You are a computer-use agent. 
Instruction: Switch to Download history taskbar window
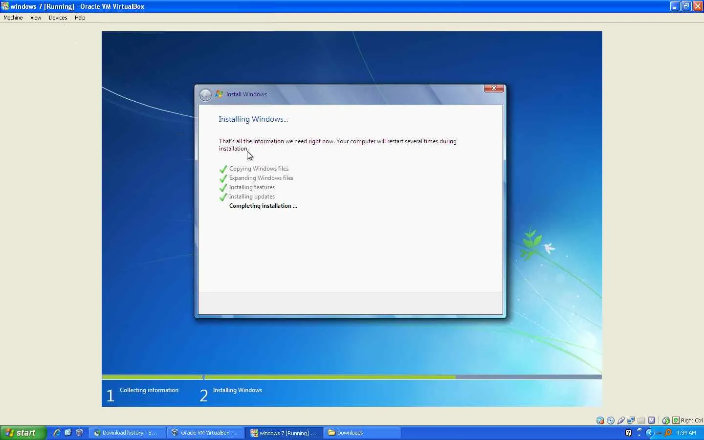(x=127, y=433)
